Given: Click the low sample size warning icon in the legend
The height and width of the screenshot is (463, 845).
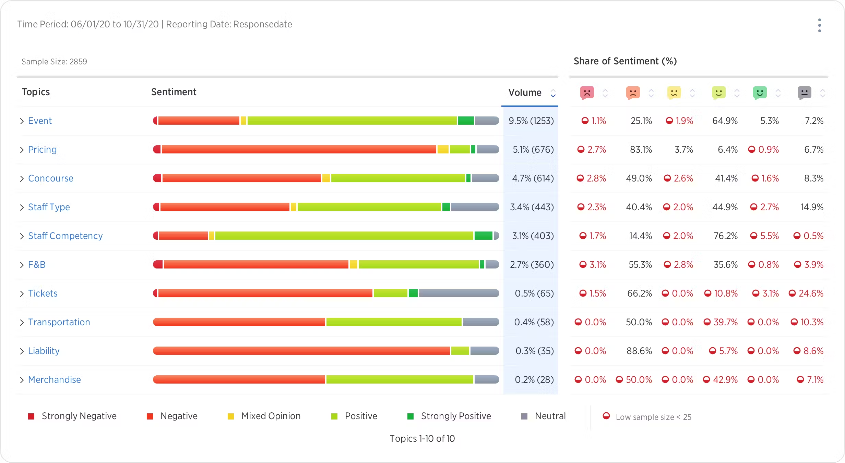Looking at the screenshot, I should [x=606, y=416].
